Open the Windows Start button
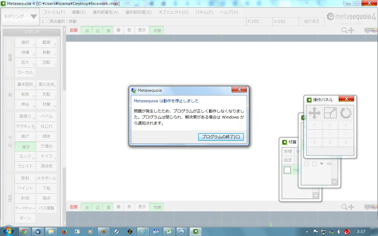378x236 pixels. [x=9, y=231]
